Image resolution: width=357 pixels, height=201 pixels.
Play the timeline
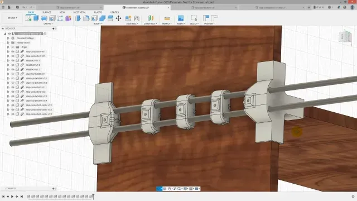[12, 197]
